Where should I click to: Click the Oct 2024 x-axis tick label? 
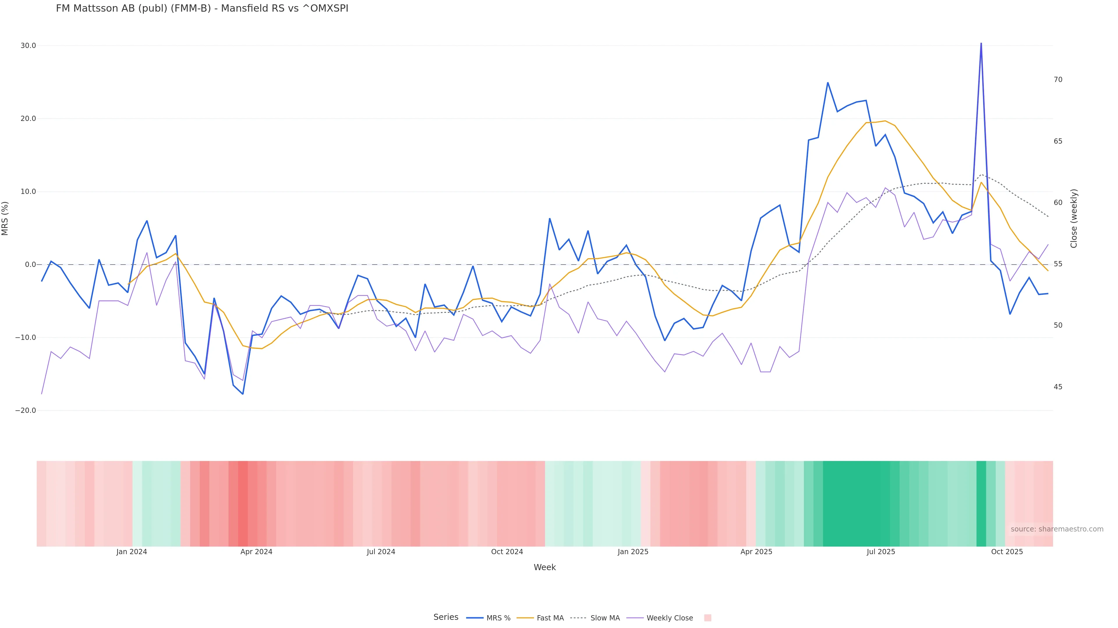pyautogui.click(x=507, y=552)
